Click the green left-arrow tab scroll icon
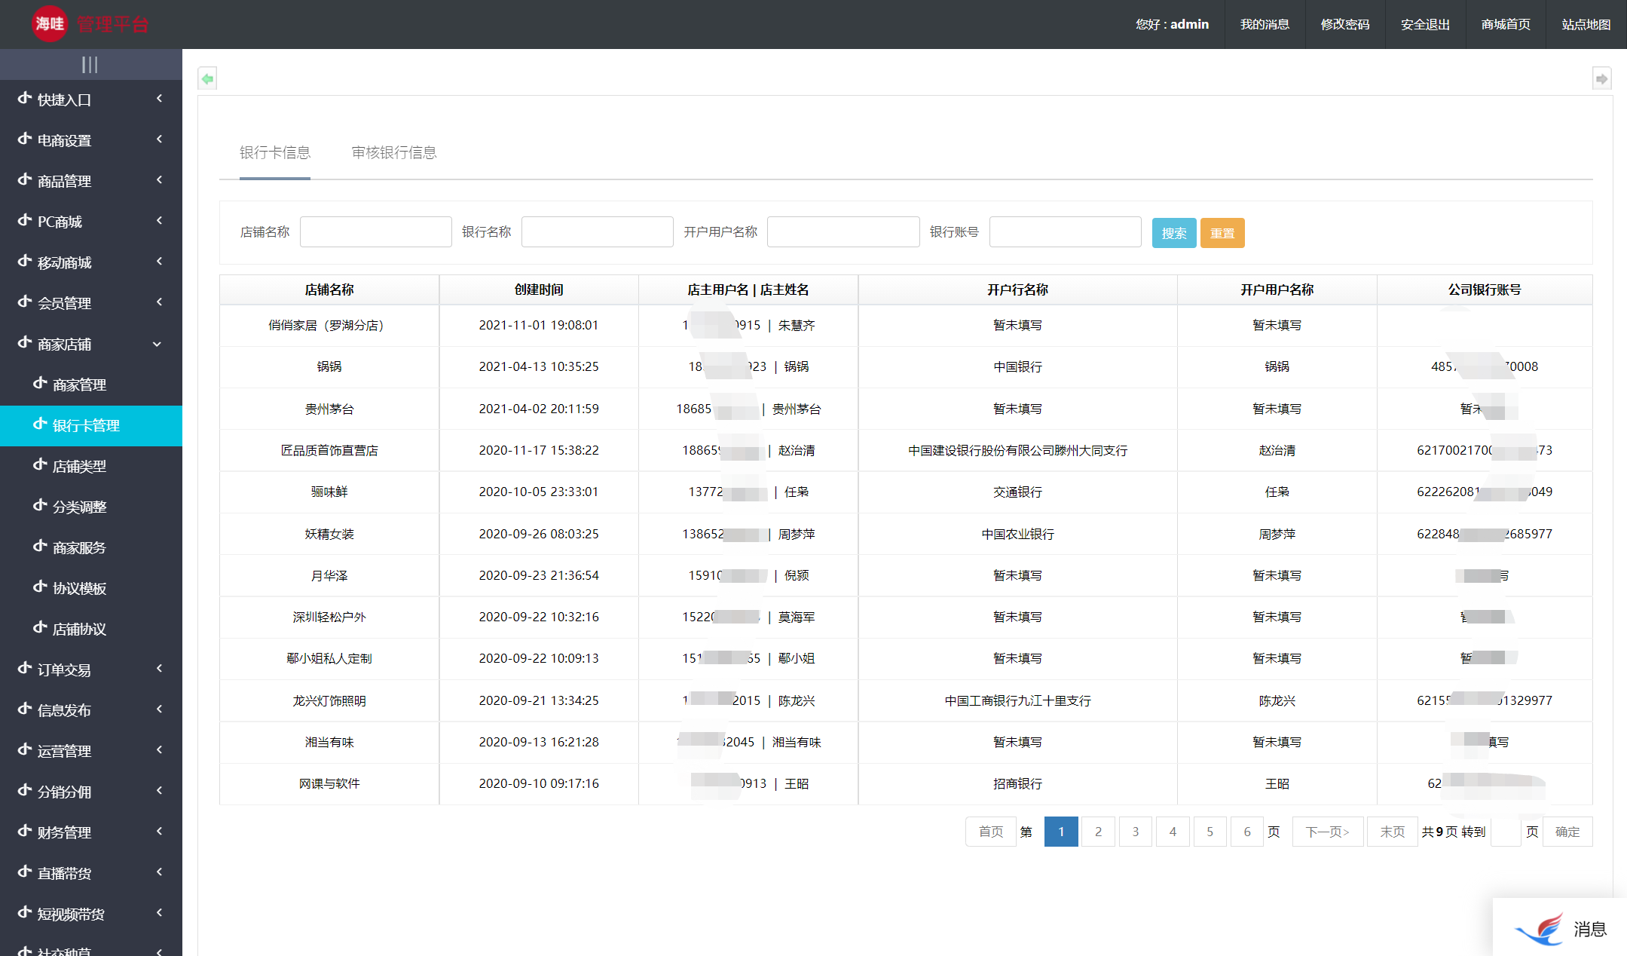 [x=208, y=78]
